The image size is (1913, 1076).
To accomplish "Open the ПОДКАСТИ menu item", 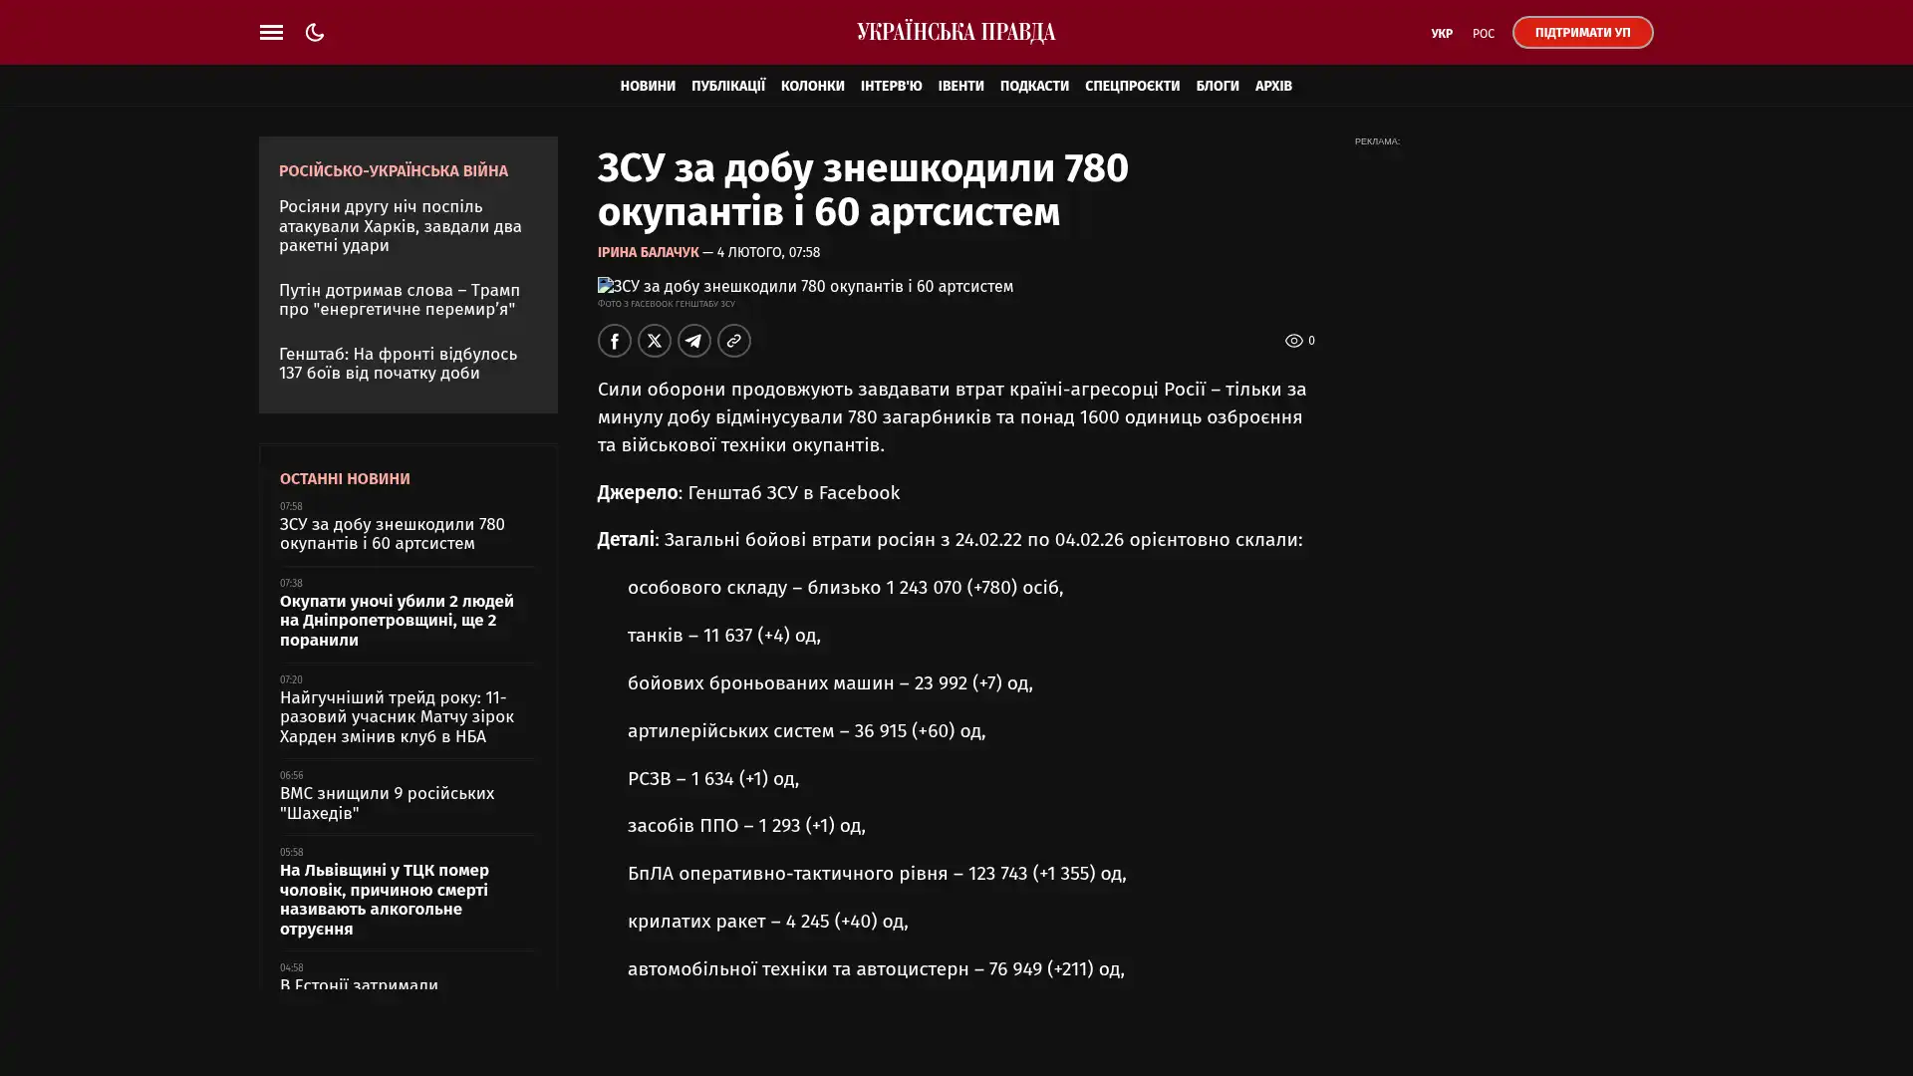I will 1033,87.
